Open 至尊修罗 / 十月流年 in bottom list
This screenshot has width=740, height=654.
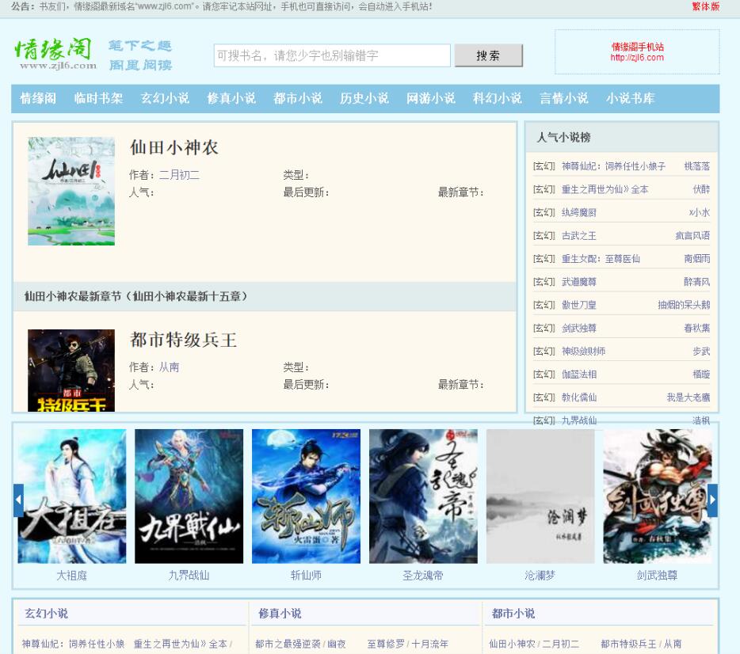point(408,644)
